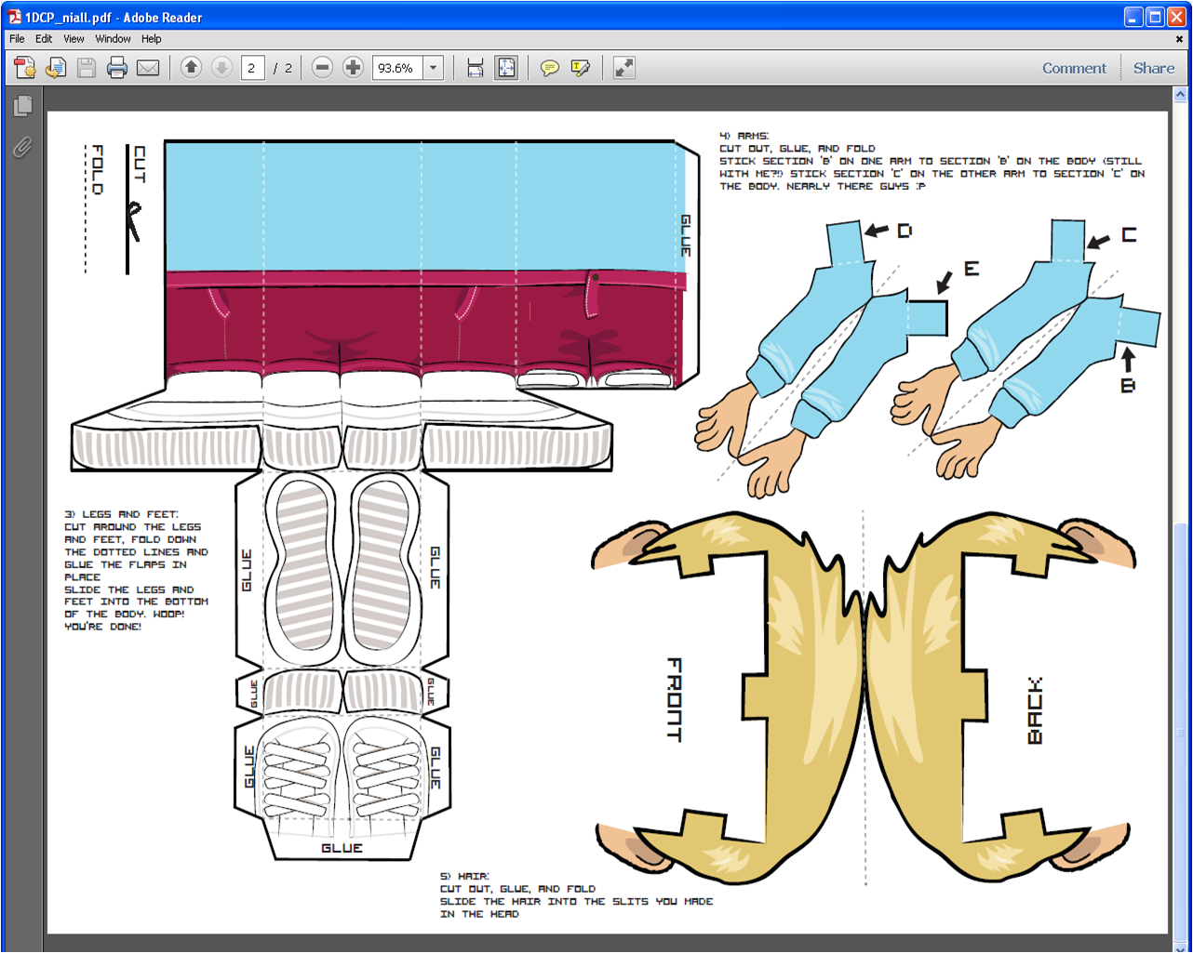Close the document with the menu-bar X
Image resolution: width=1193 pixels, height=953 pixels.
(1179, 39)
